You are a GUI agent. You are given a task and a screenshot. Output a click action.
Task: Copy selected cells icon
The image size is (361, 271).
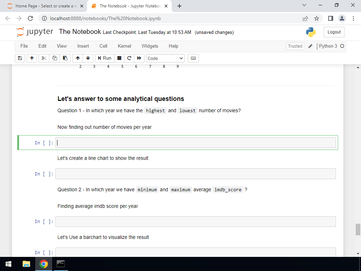[x=55, y=58]
